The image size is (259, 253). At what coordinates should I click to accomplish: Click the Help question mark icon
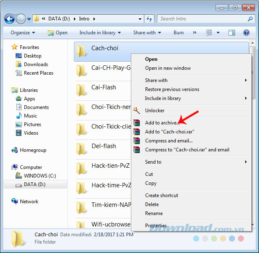pos(246,33)
